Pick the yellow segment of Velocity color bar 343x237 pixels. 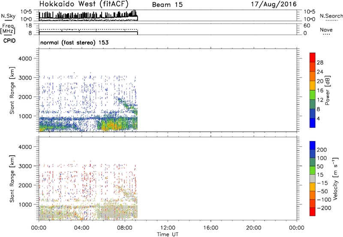[313, 187]
